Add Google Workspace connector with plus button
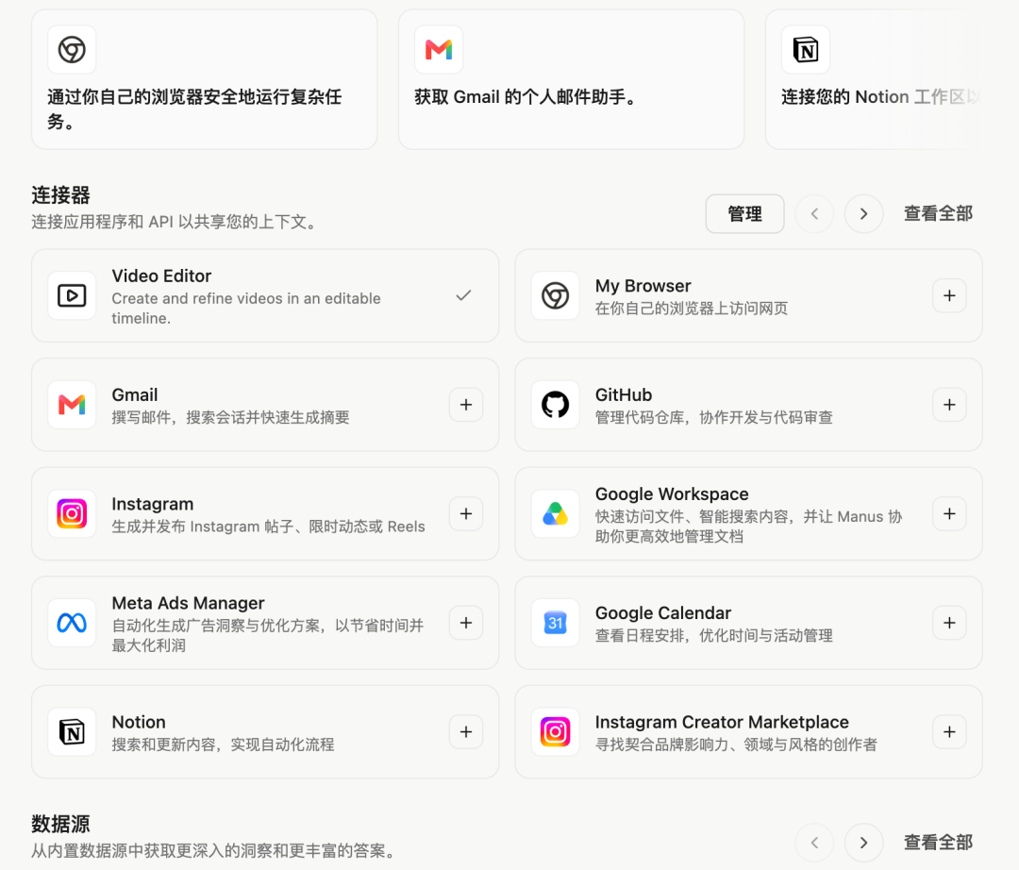Image resolution: width=1019 pixels, height=870 pixels. (x=949, y=514)
